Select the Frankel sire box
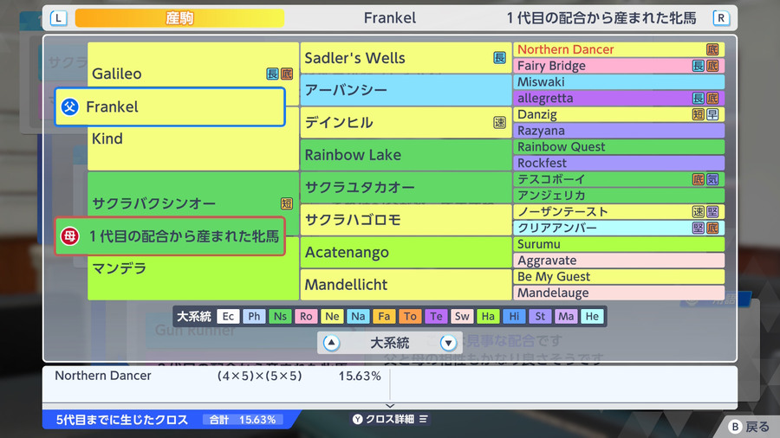The width and height of the screenshot is (780, 438). 170,106
